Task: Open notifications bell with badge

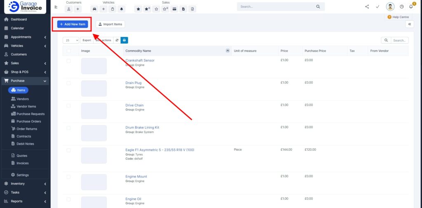Action: coord(410,7)
